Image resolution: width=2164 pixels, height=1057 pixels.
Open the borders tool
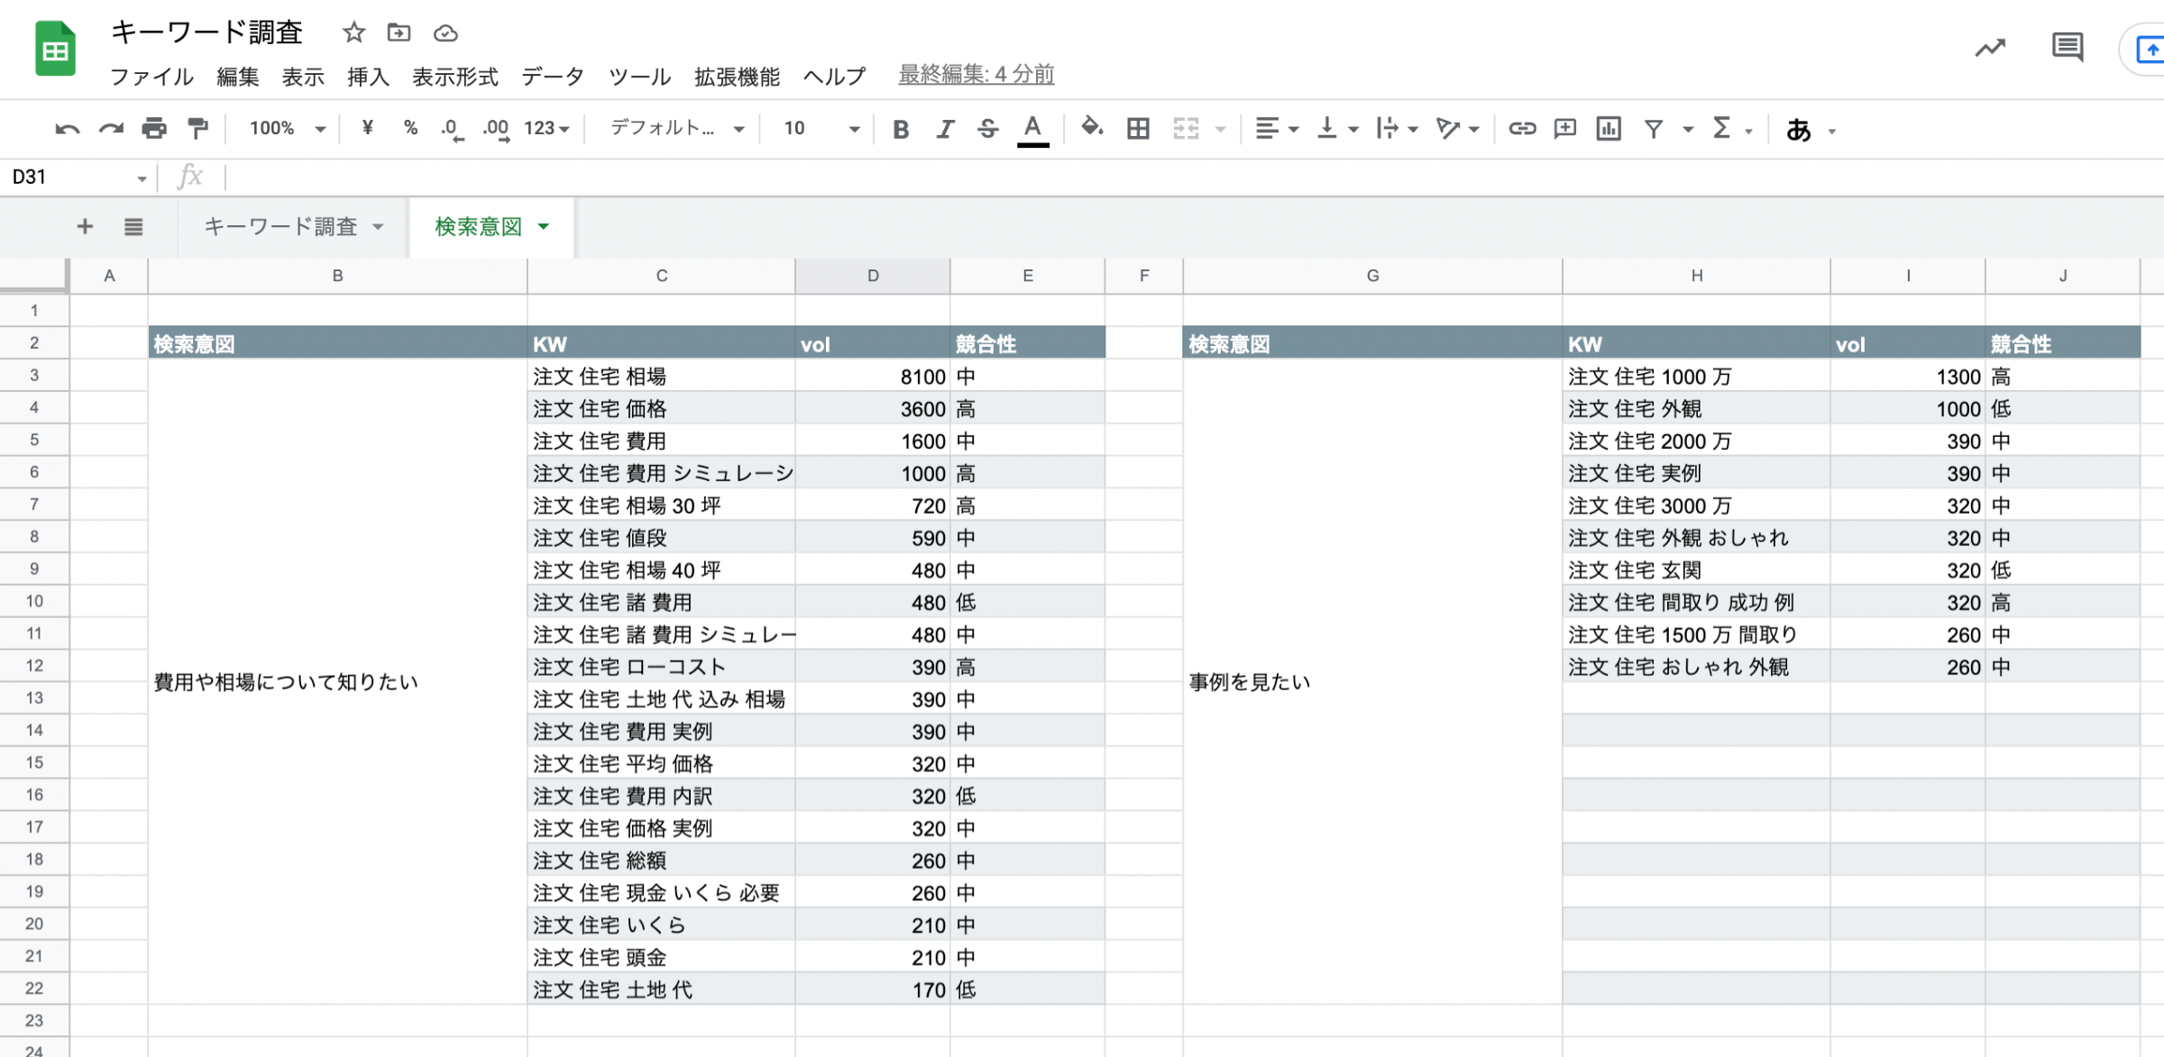[1138, 129]
